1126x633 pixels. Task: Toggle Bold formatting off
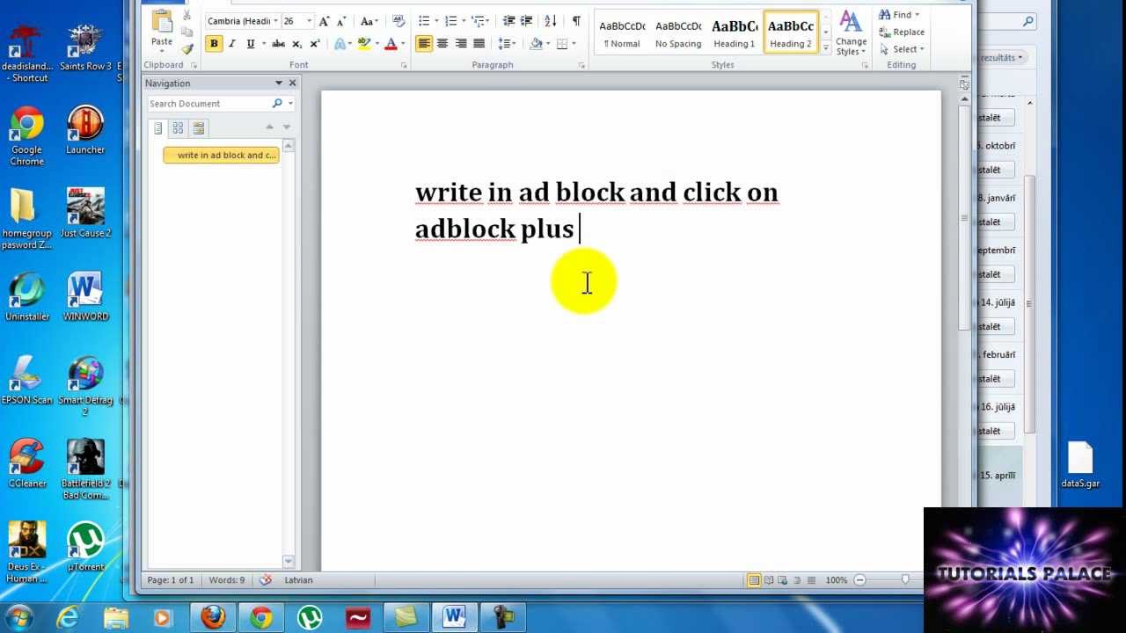tap(214, 44)
